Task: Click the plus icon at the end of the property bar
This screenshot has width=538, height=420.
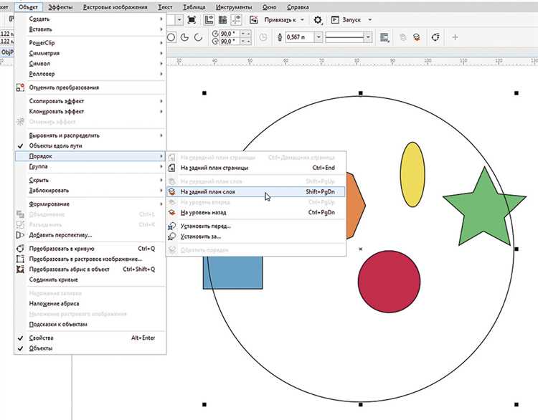Action: (455, 37)
